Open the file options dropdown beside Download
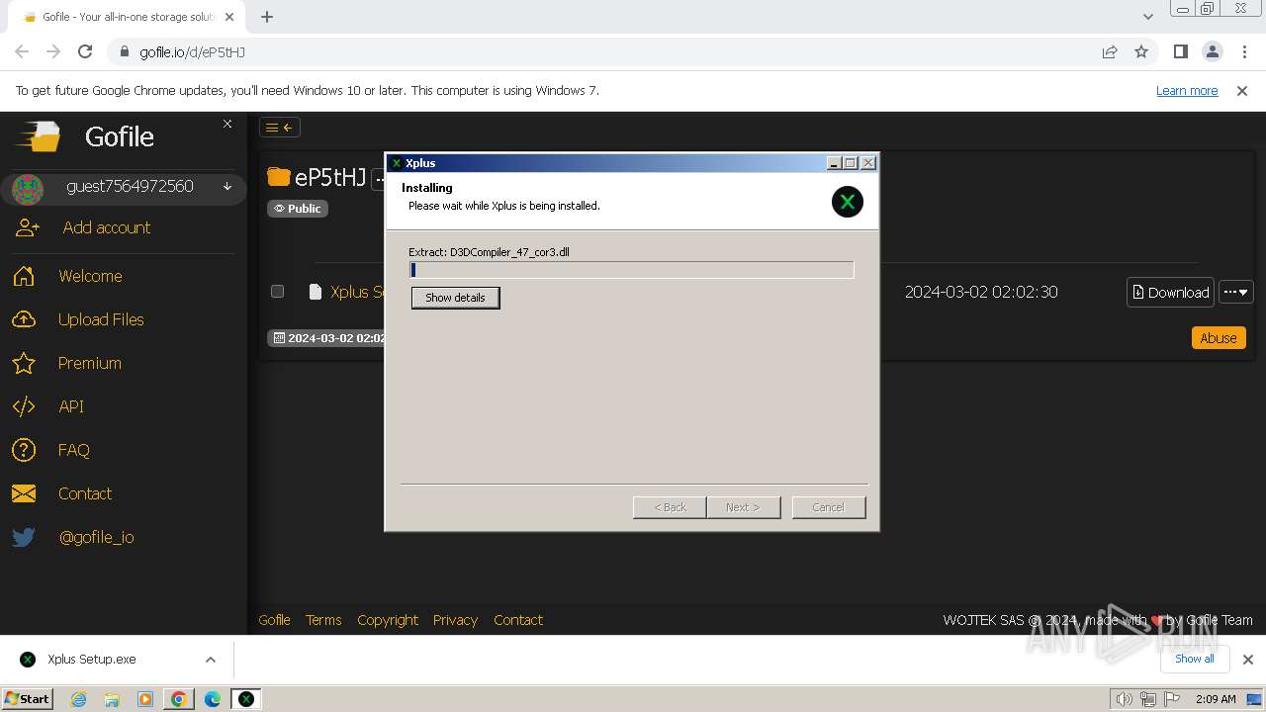This screenshot has height=712, width=1266. 1236,292
